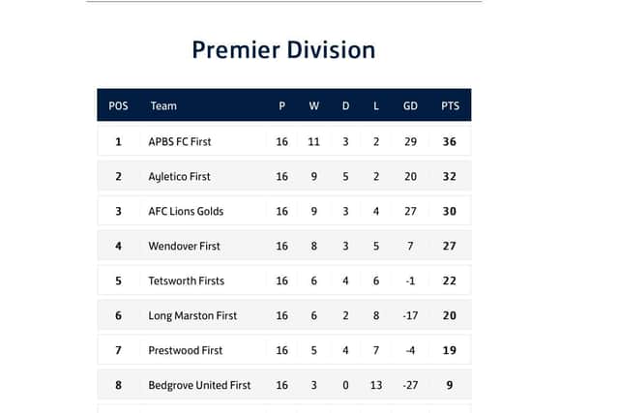Select AFC Lions Golds in the table

click(x=186, y=211)
